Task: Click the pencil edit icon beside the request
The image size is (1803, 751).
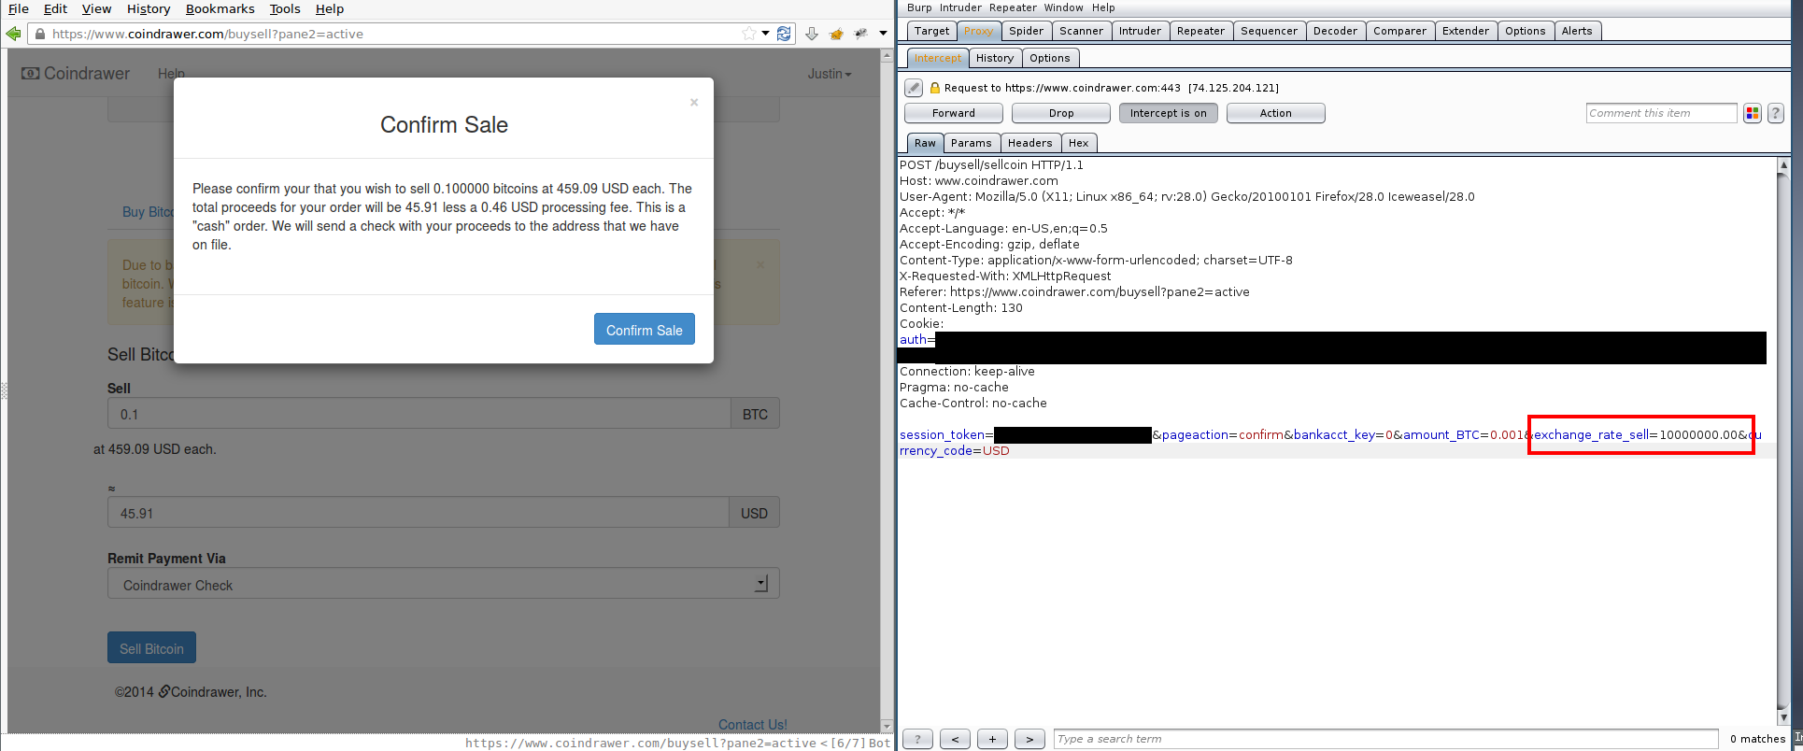Action: pyautogui.click(x=914, y=88)
